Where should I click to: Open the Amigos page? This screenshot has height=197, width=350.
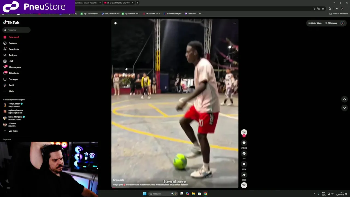tap(10, 55)
